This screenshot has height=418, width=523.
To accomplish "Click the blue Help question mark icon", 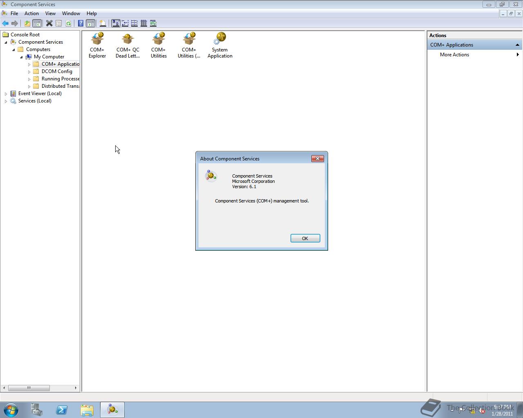I will tap(81, 23).
